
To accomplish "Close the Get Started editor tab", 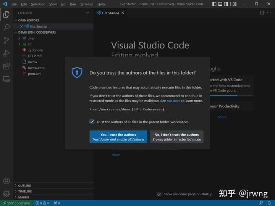I will [x=123, y=13].
